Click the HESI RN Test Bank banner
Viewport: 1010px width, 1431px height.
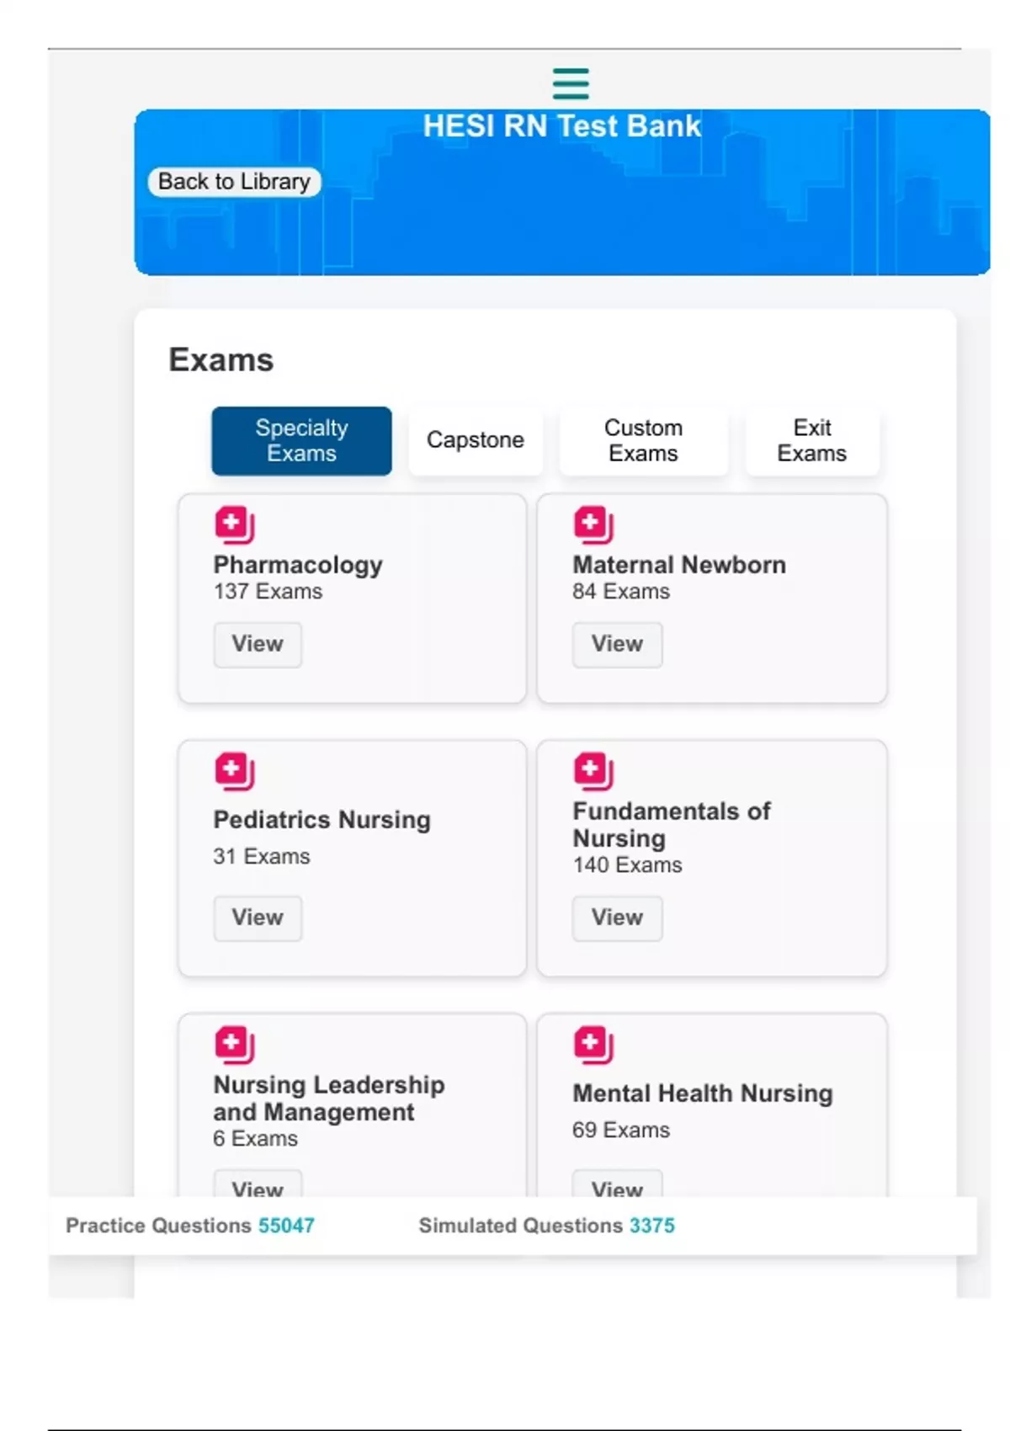click(x=561, y=125)
